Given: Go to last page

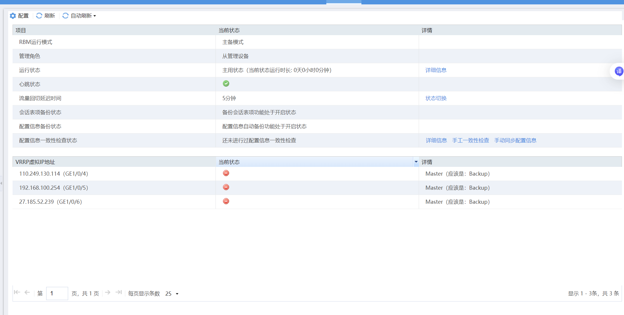Looking at the screenshot, I should [118, 292].
